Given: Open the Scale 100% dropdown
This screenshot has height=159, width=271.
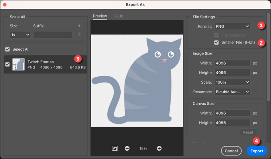Looking at the screenshot, I should pyautogui.click(x=232, y=82).
